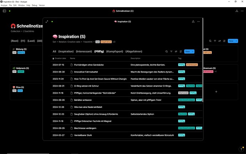This screenshot has width=246, height=154.
Task: Click the magnet icon of Schnellnotizen title
Action: coord(13,26)
